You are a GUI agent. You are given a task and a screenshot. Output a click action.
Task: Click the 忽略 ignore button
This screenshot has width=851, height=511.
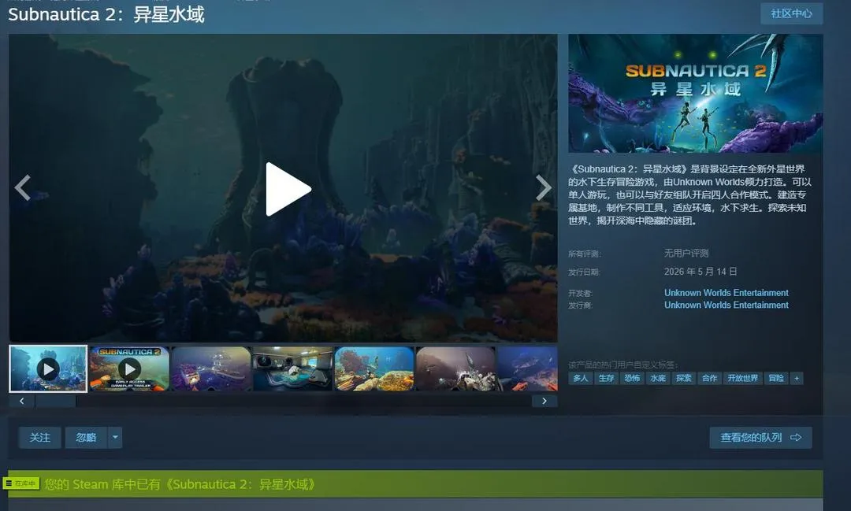[86, 437]
